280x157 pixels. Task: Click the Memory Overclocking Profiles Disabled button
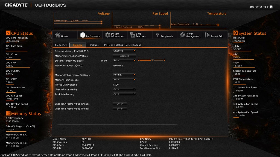(124, 56)
